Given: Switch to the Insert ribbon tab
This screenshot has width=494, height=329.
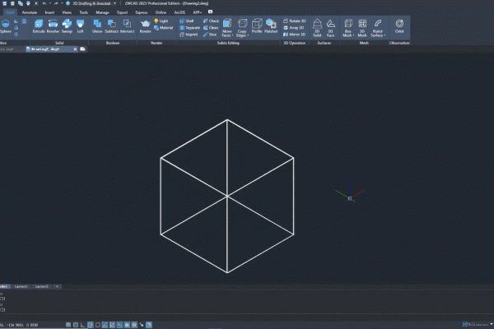Looking at the screenshot, I should (x=49, y=12).
